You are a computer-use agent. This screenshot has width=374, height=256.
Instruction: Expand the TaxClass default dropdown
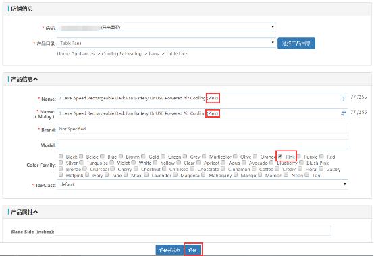203,184
